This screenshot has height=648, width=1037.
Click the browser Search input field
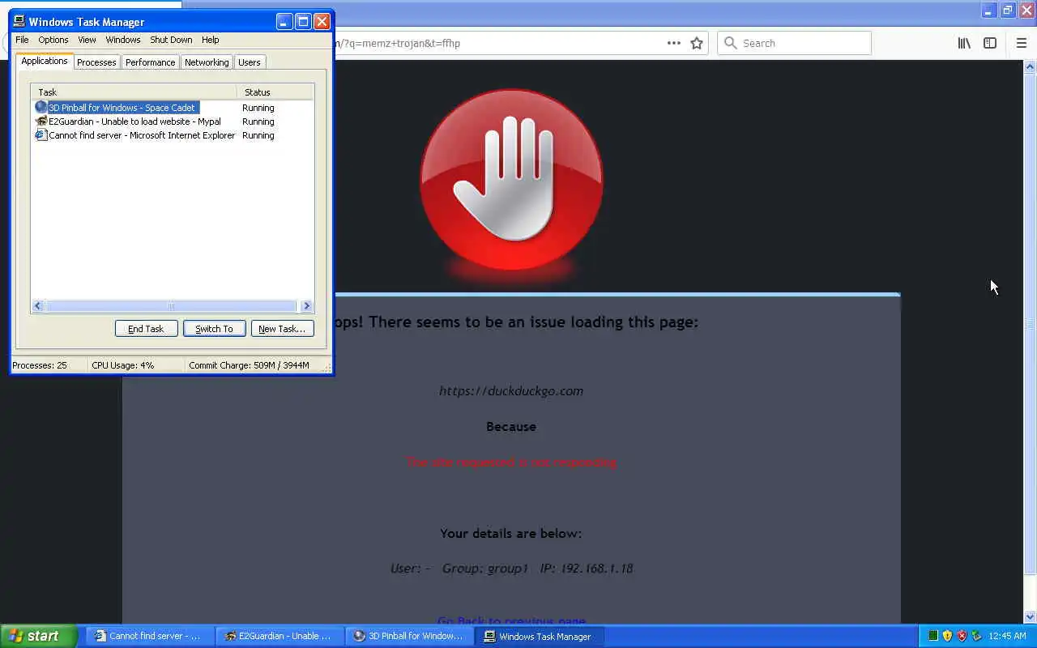pos(794,43)
